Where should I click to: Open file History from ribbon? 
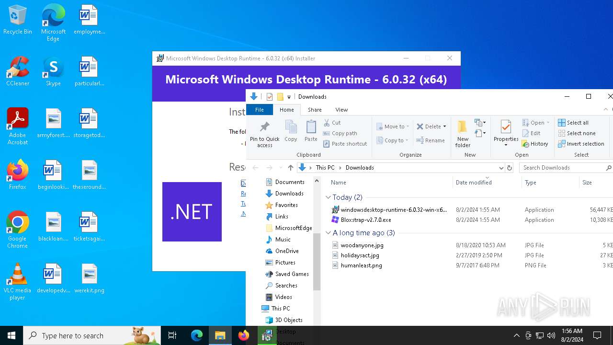(535, 144)
